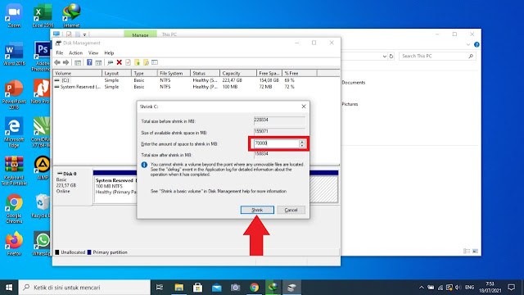Click the Status column header
The width and height of the screenshot is (524, 295).
pyautogui.click(x=205, y=73)
